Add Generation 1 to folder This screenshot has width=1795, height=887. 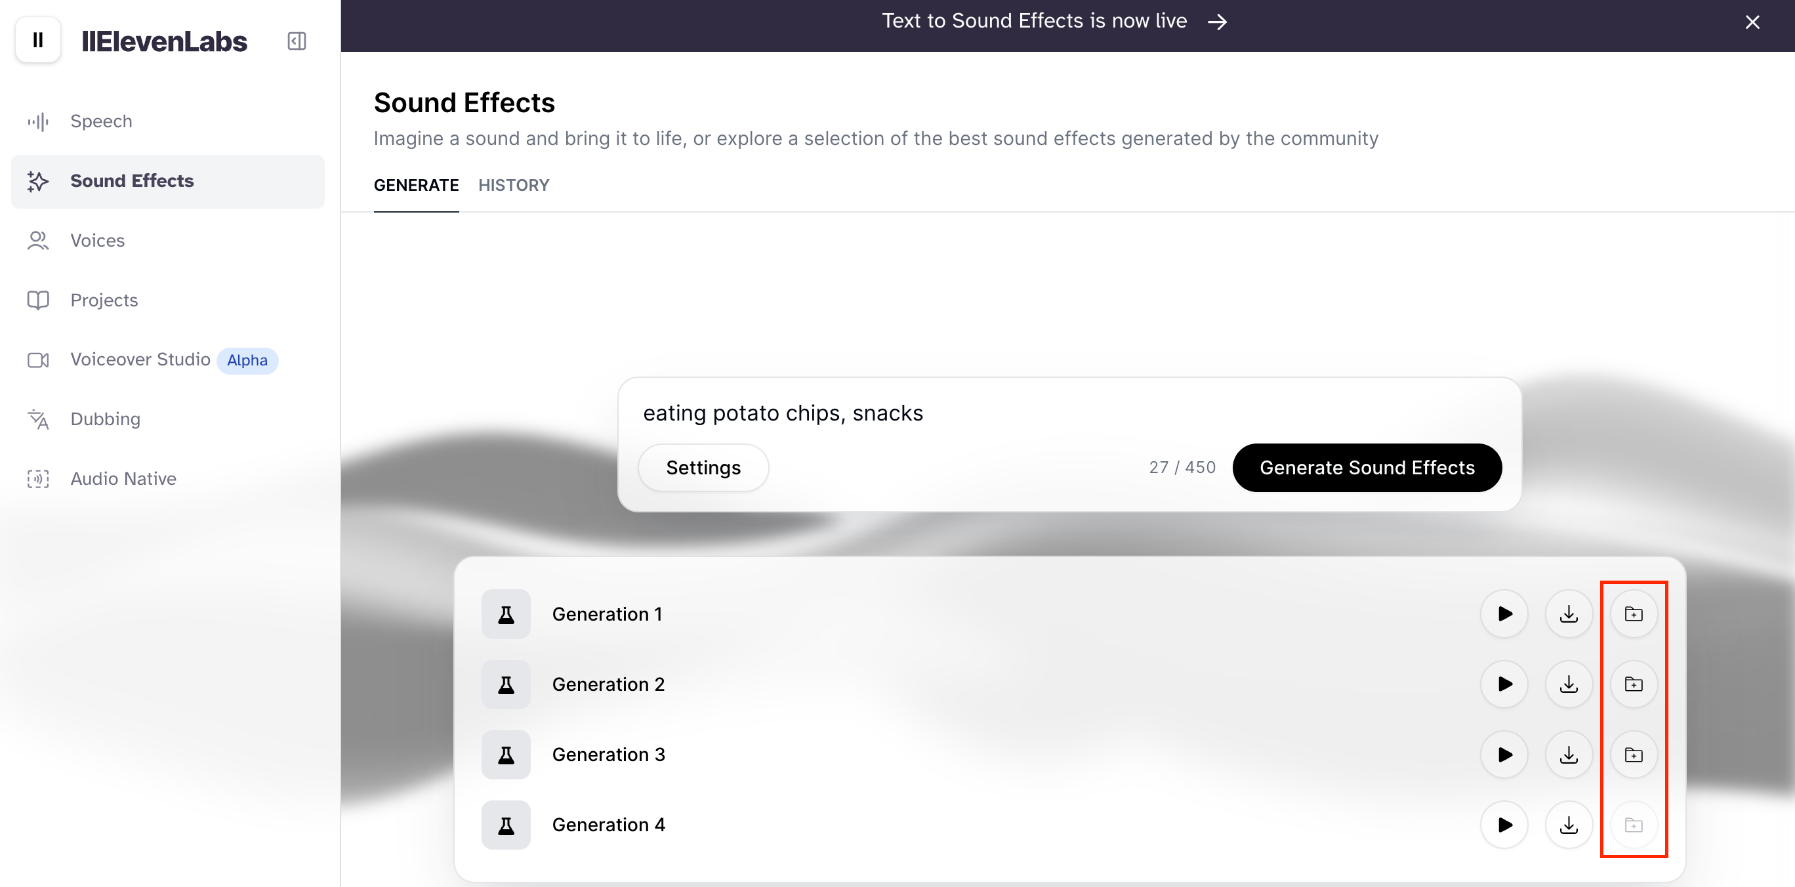point(1634,614)
